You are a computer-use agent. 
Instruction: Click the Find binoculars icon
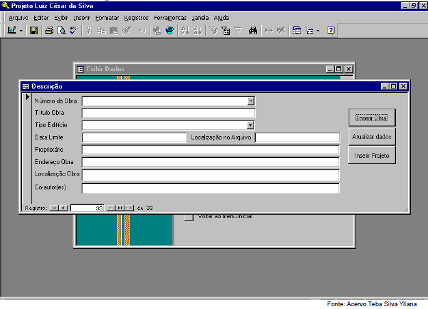253,30
